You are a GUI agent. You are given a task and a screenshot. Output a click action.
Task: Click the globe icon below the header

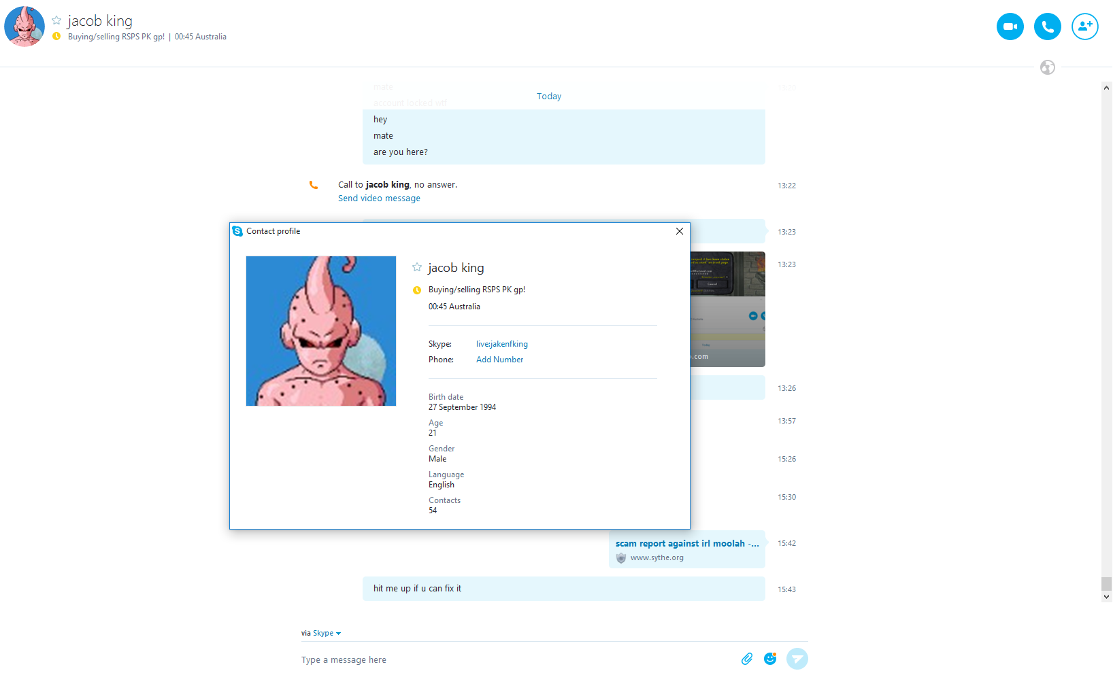coord(1048,67)
